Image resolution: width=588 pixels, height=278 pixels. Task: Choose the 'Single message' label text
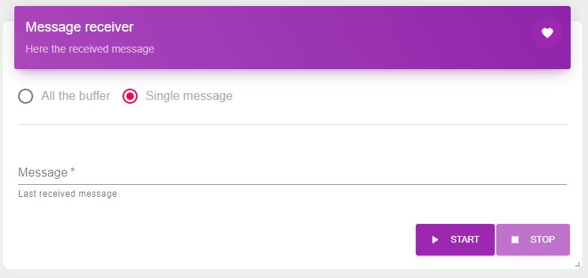tap(189, 96)
